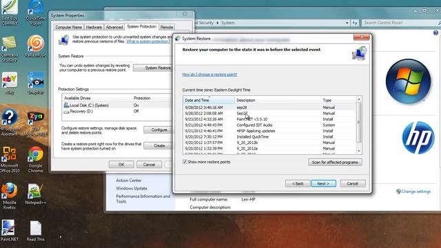
Task: Click the Type column header
Action: click(338, 100)
